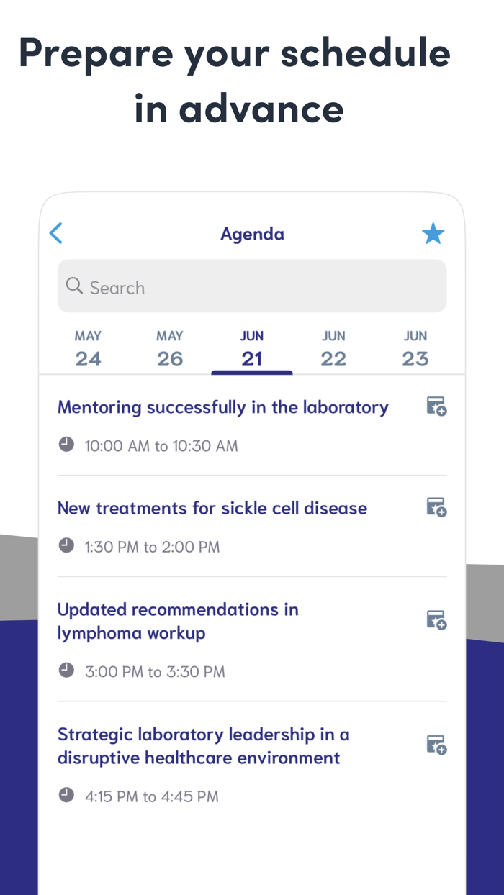Open Mentoring successfully in the laboratory session
Viewport: 504px width, 895px height.
coord(223,407)
